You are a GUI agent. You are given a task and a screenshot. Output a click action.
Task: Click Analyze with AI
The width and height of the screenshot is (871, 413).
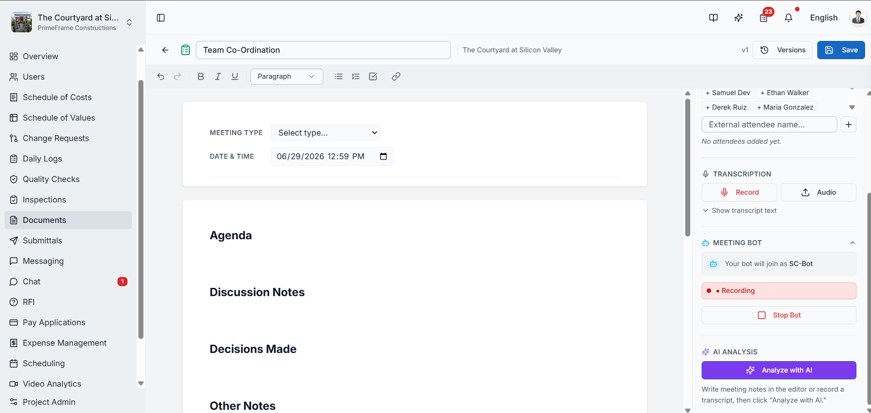point(779,370)
